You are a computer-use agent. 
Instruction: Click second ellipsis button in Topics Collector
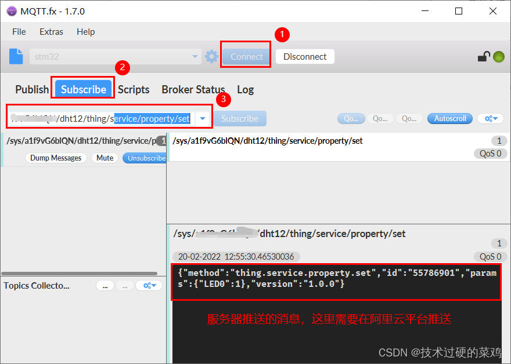coord(125,286)
